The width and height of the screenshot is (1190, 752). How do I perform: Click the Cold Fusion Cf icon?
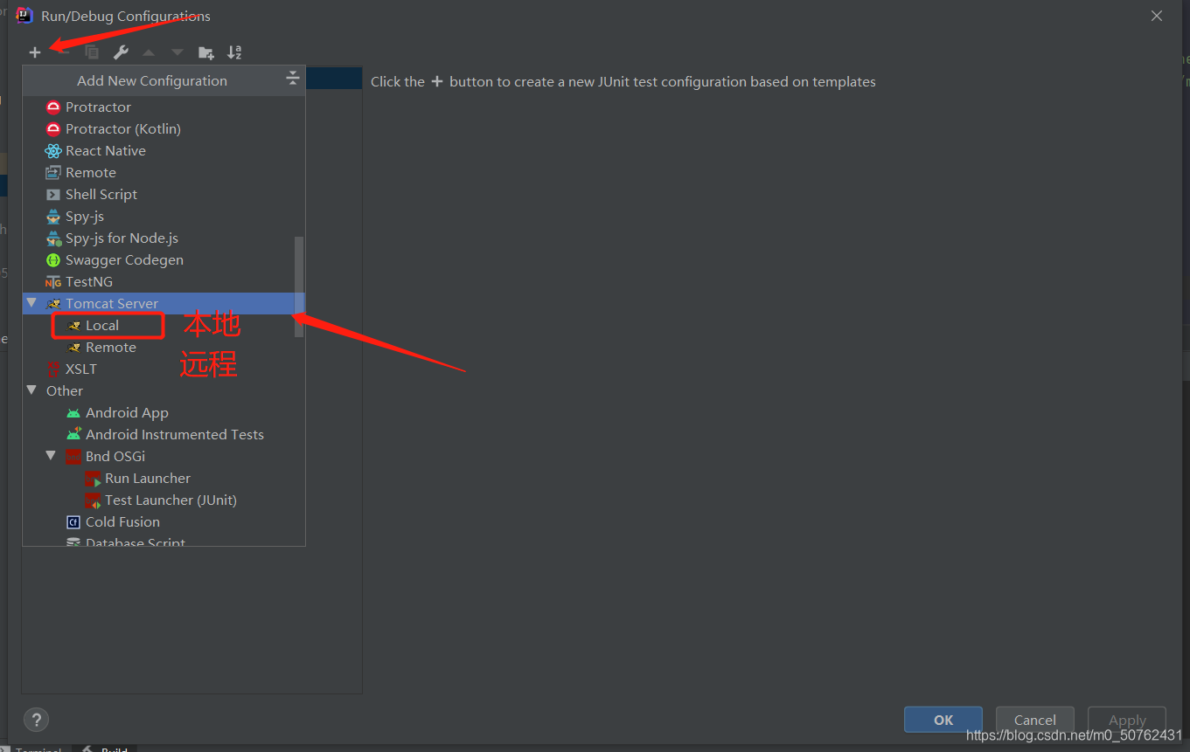(x=73, y=522)
